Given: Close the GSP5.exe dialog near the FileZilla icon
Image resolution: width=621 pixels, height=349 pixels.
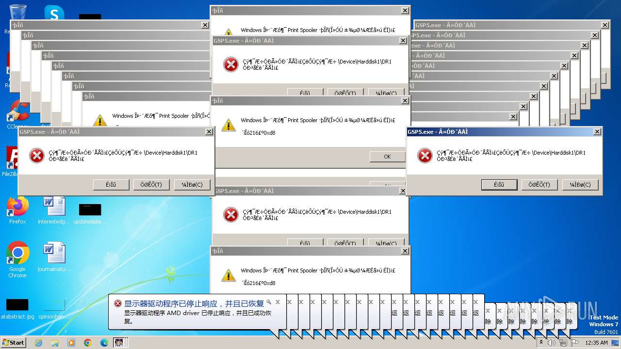Looking at the screenshot, I should point(209,132).
